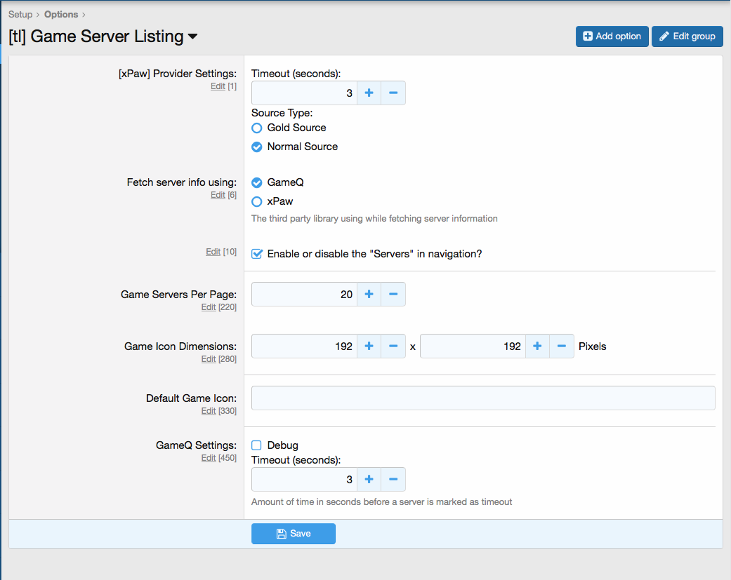Open Edit link under Game Icon Dimensions

209,359
